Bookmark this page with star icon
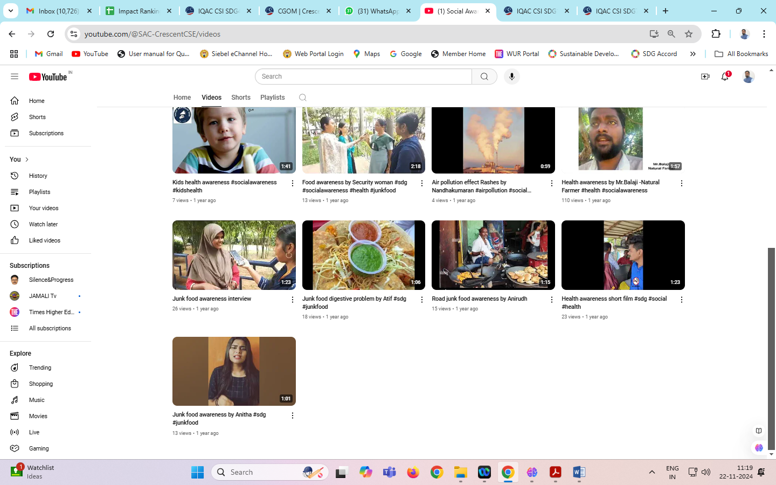The width and height of the screenshot is (776, 485). click(688, 34)
